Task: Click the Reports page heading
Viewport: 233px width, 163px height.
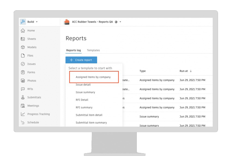Action: pos(76,38)
